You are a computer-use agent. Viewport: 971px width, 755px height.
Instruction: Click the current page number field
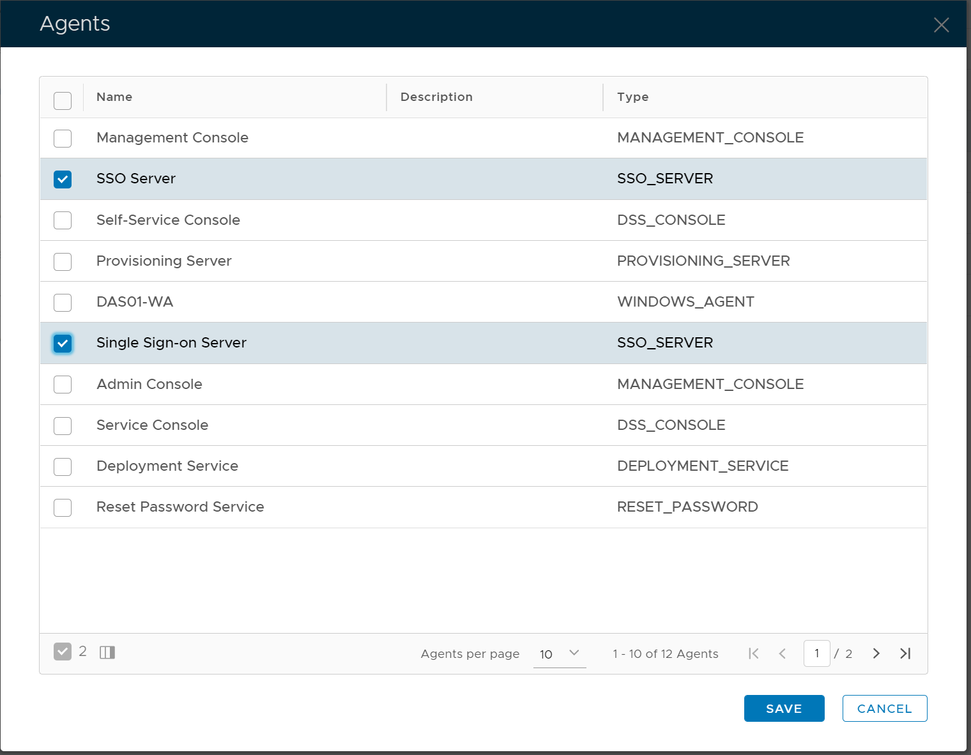pyautogui.click(x=816, y=653)
